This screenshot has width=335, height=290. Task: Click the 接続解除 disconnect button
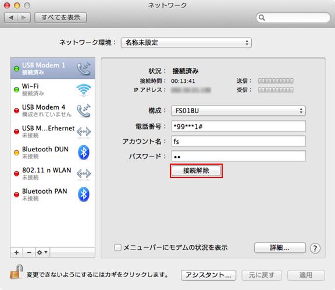[x=196, y=171]
